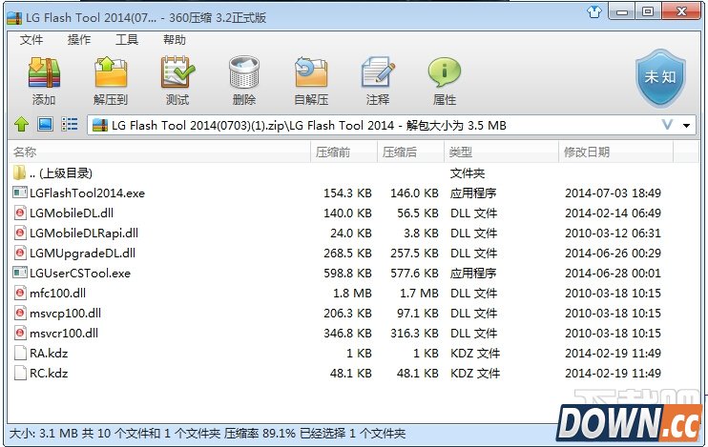Click 56.5 KB compressed size cell
The height and width of the screenshot is (447, 708).
(x=418, y=213)
